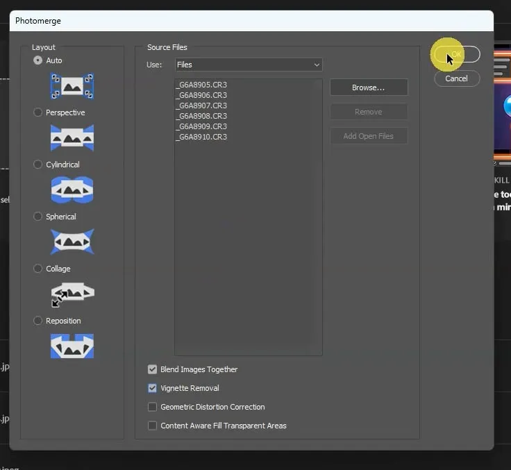Click the Collage layout preview icon
The width and height of the screenshot is (511, 470).
point(72,294)
